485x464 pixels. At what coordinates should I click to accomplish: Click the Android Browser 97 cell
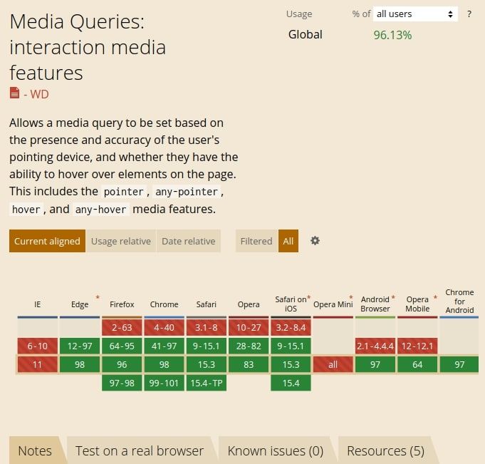(375, 364)
